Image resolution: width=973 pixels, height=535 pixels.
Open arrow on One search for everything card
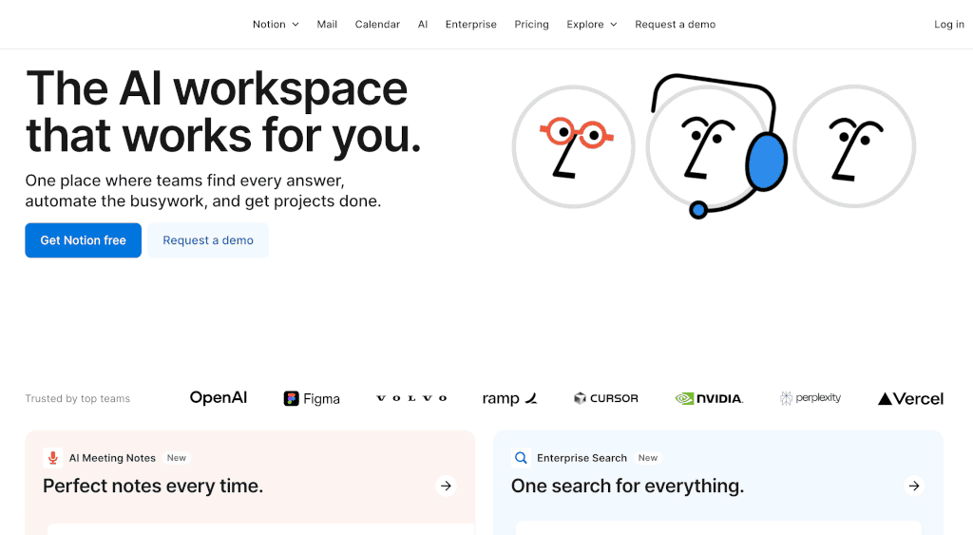(914, 486)
